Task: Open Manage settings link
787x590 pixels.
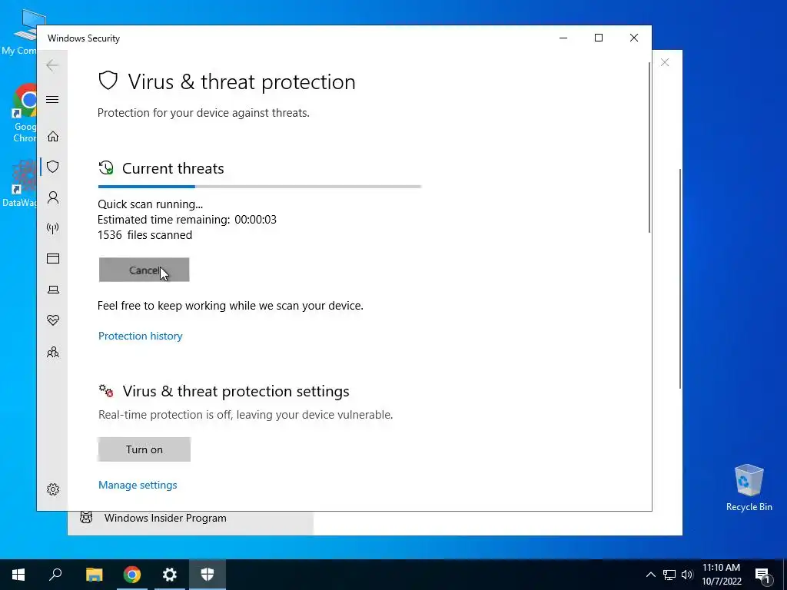Action: [138, 485]
